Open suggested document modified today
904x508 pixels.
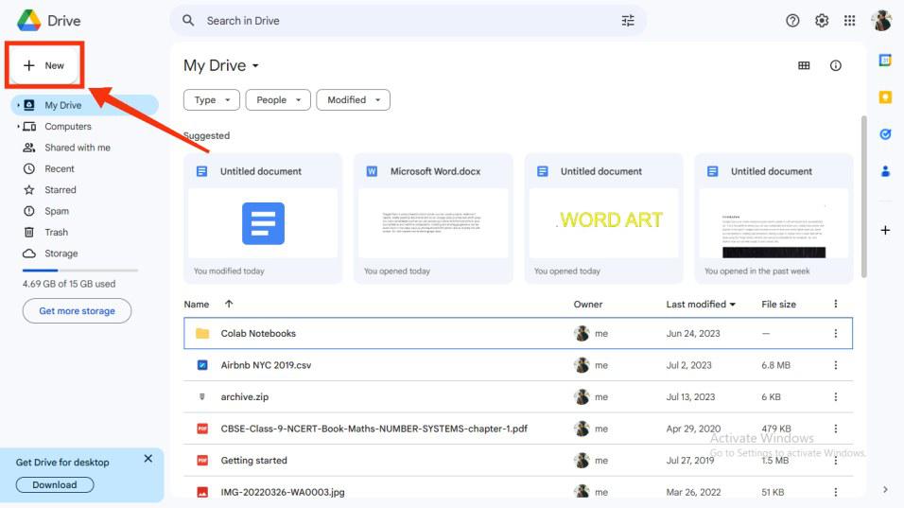(263, 219)
